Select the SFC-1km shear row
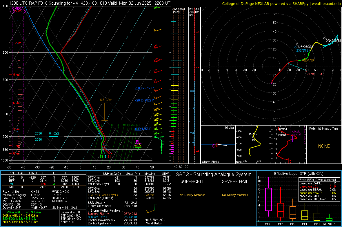Screen dimensions: 342x227 pyautogui.click(x=129, y=177)
